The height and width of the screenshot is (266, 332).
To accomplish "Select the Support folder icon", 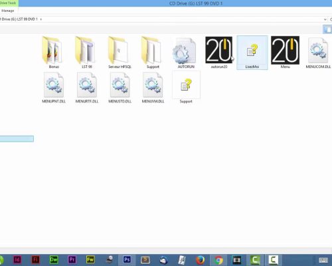I will 151,51.
